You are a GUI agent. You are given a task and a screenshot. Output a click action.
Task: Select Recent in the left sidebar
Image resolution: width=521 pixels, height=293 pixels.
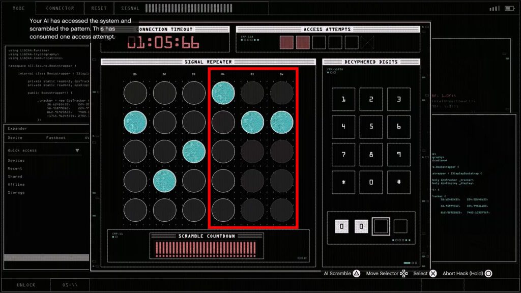click(x=15, y=168)
